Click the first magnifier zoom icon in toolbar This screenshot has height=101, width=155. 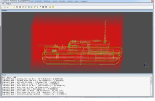[3, 7]
